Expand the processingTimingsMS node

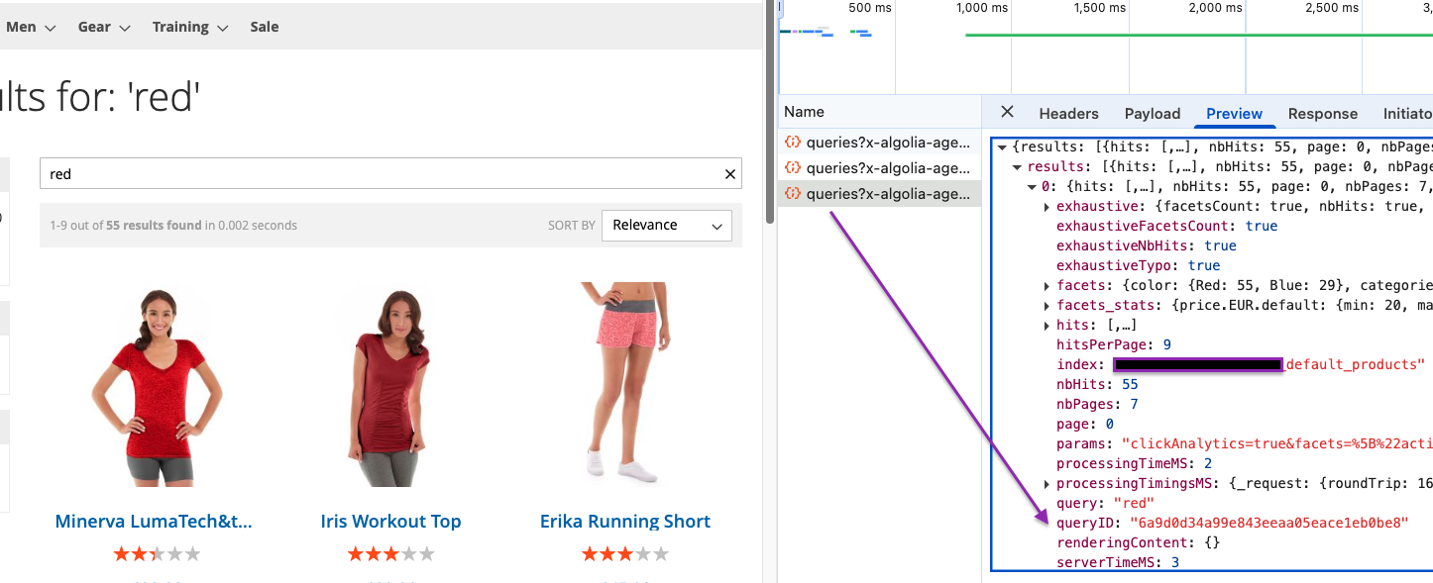click(x=1047, y=484)
